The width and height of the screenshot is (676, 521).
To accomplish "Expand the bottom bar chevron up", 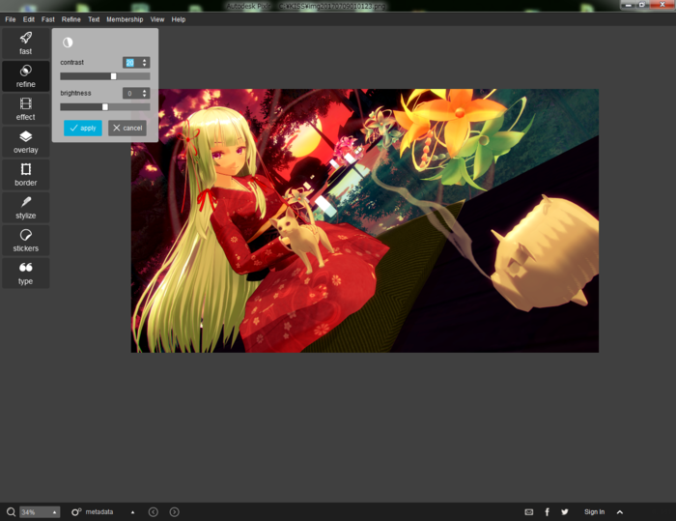I will click(620, 512).
